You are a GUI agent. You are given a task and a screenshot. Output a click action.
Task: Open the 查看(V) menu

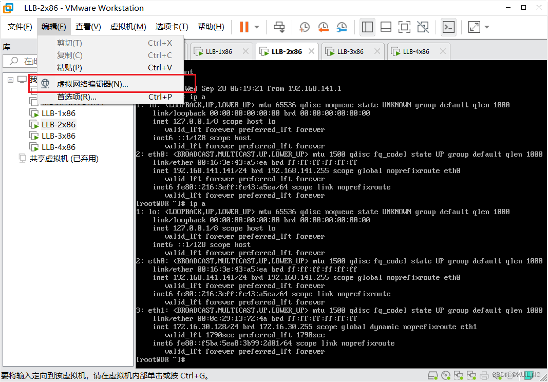pos(88,27)
